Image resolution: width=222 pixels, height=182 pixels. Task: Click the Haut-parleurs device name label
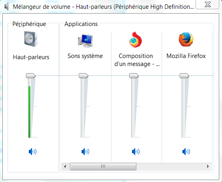click(31, 57)
